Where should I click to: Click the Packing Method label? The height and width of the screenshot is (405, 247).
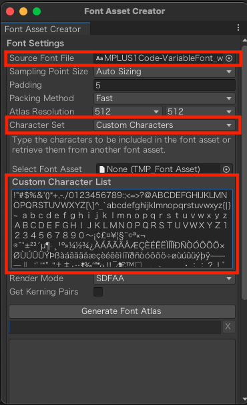42,98
